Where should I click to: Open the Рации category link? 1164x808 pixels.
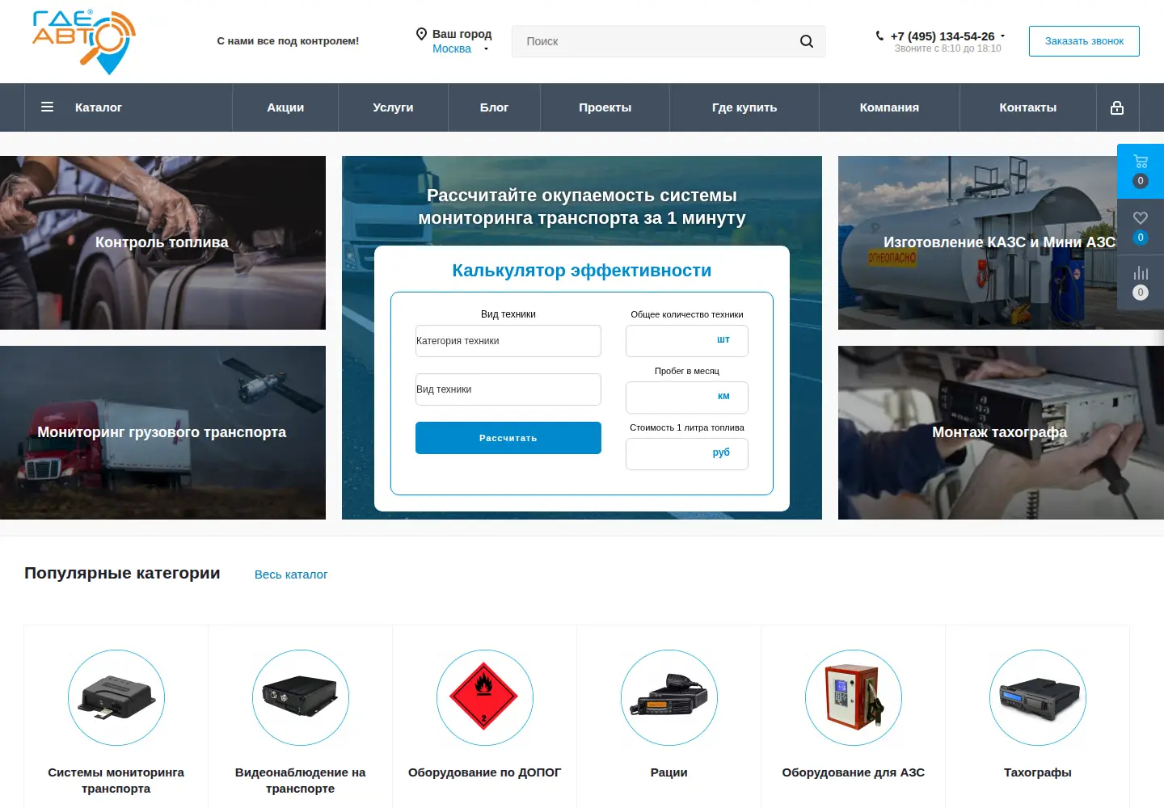tap(669, 772)
